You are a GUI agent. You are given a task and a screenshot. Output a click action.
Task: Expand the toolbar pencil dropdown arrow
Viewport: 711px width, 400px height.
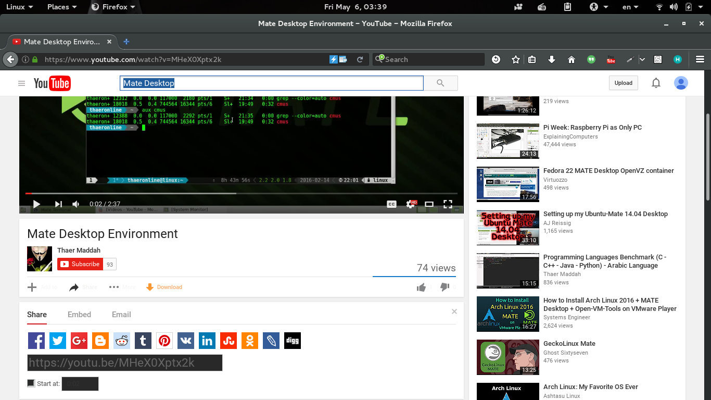(x=642, y=59)
